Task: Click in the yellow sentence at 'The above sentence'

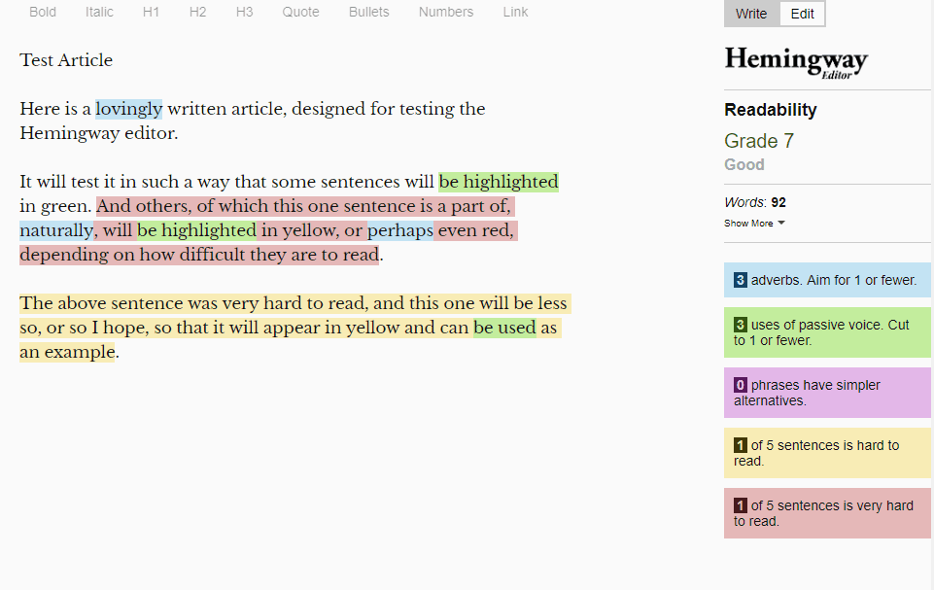Action: coord(102,303)
